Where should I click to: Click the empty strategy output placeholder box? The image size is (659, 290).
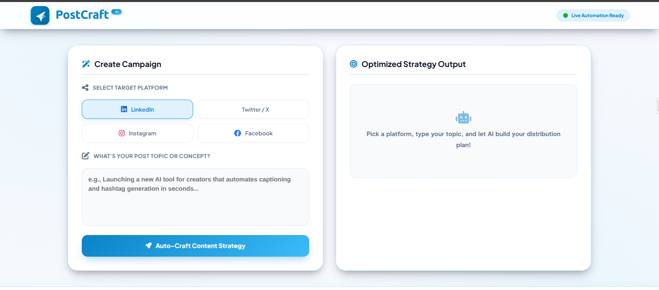click(463, 131)
